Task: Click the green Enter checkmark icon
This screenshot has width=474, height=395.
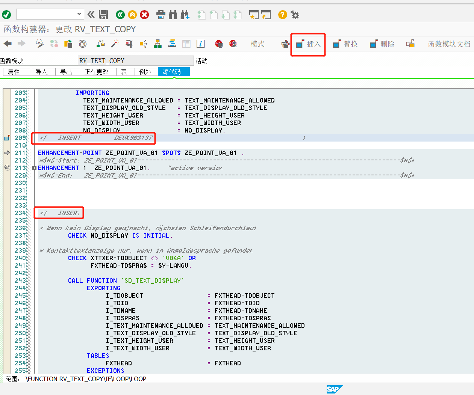Action: [6, 15]
